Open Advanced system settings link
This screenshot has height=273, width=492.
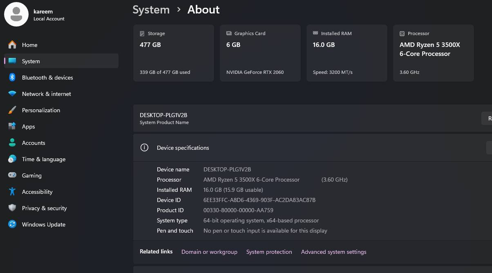tap(333, 252)
